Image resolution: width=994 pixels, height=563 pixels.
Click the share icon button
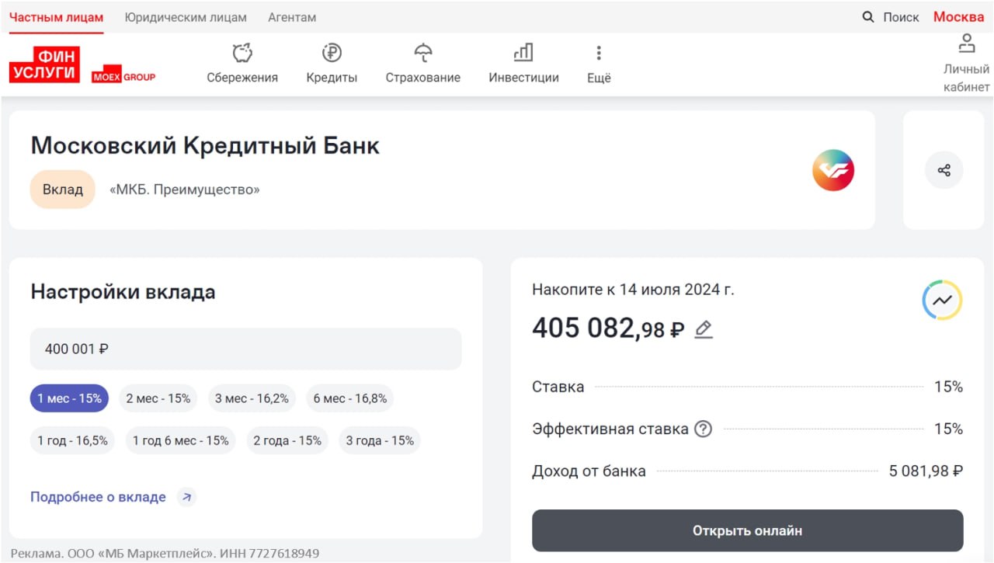(944, 170)
